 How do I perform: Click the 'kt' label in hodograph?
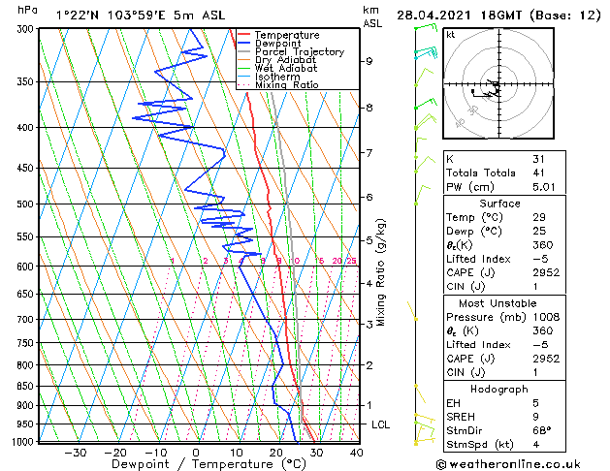pyautogui.click(x=451, y=35)
